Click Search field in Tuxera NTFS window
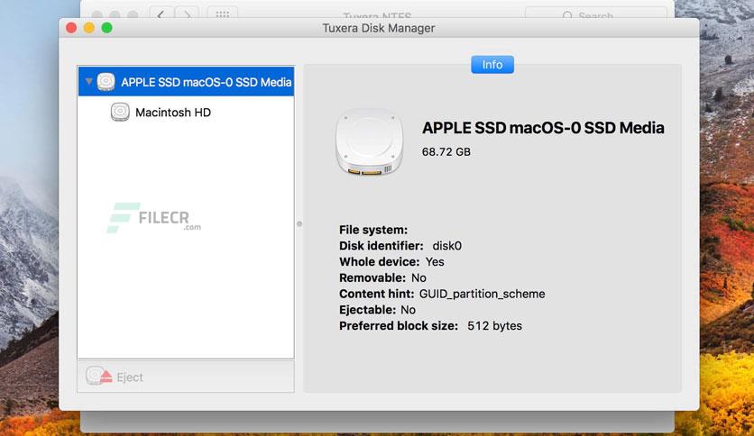The width and height of the screenshot is (754, 436). tap(596, 14)
